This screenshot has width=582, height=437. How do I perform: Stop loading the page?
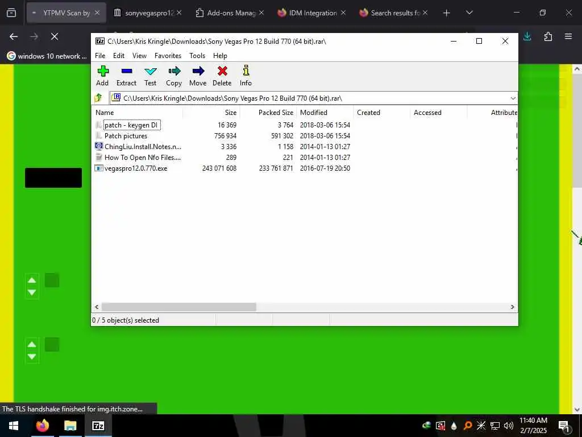click(x=55, y=36)
